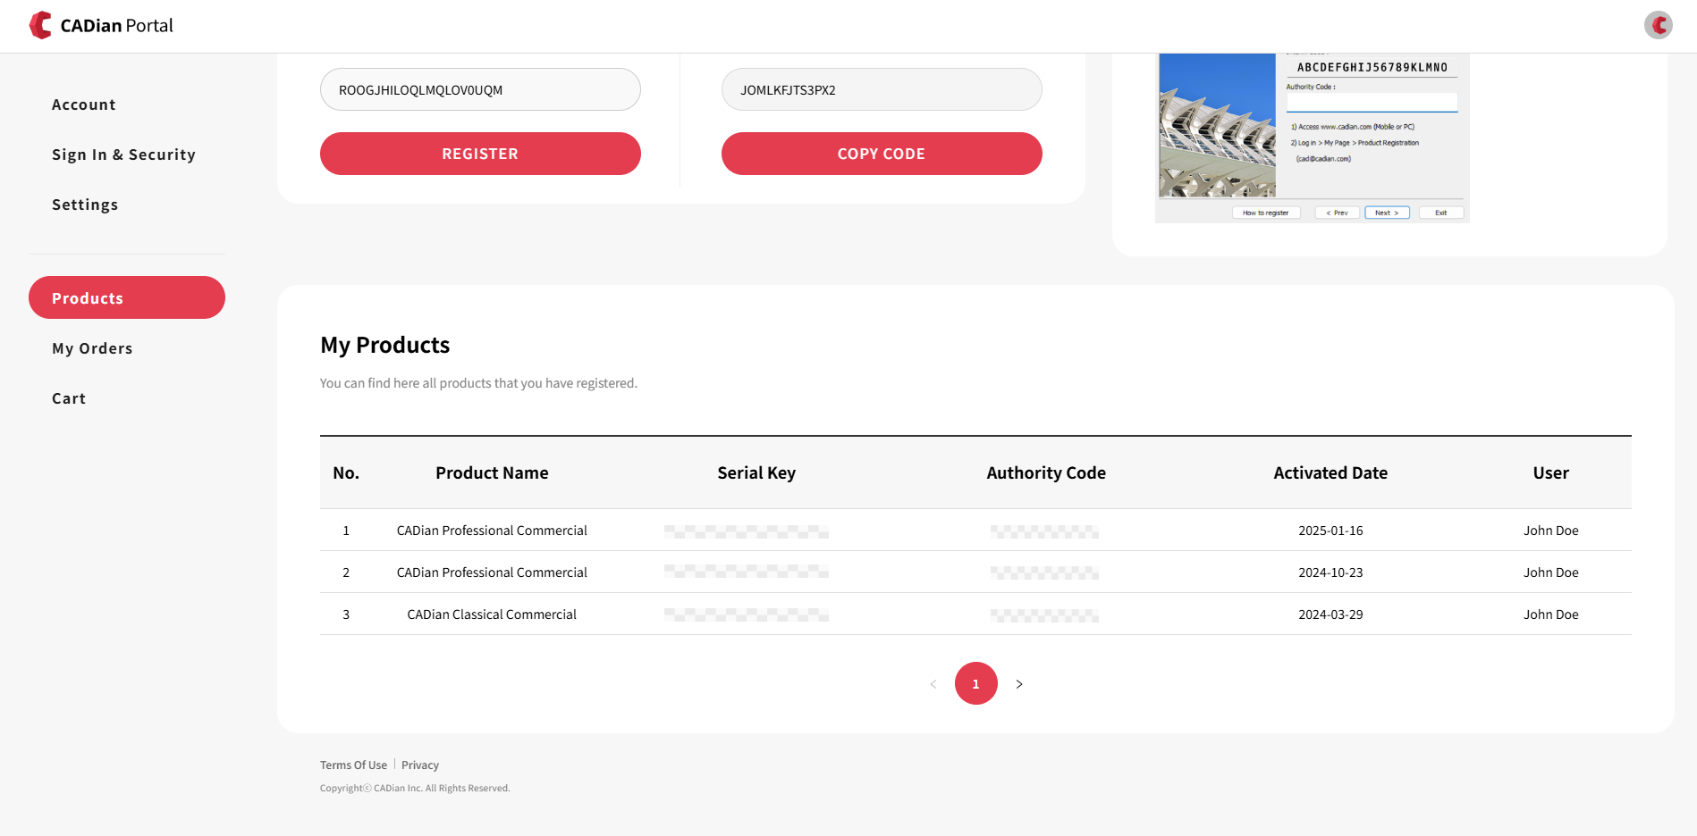Click the 2025-01-16 activated date cell
This screenshot has width=1697, height=836.
(x=1330, y=530)
